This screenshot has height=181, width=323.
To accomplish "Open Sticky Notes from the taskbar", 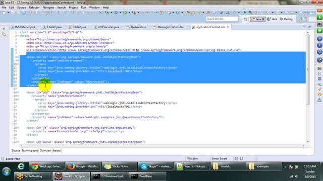I will click(120, 166).
